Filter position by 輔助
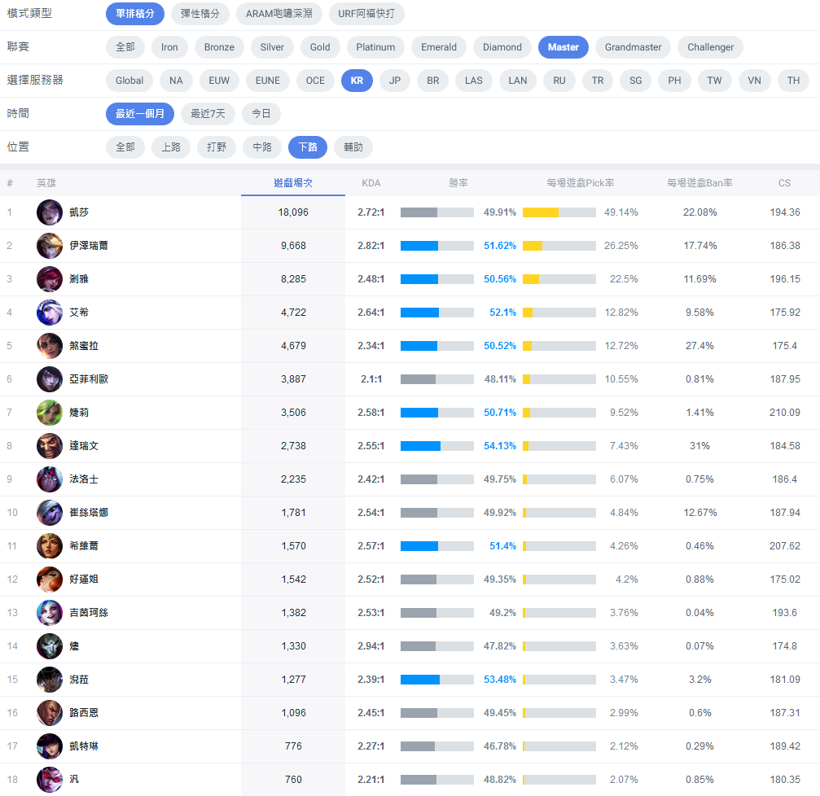 (x=353, y=147)
